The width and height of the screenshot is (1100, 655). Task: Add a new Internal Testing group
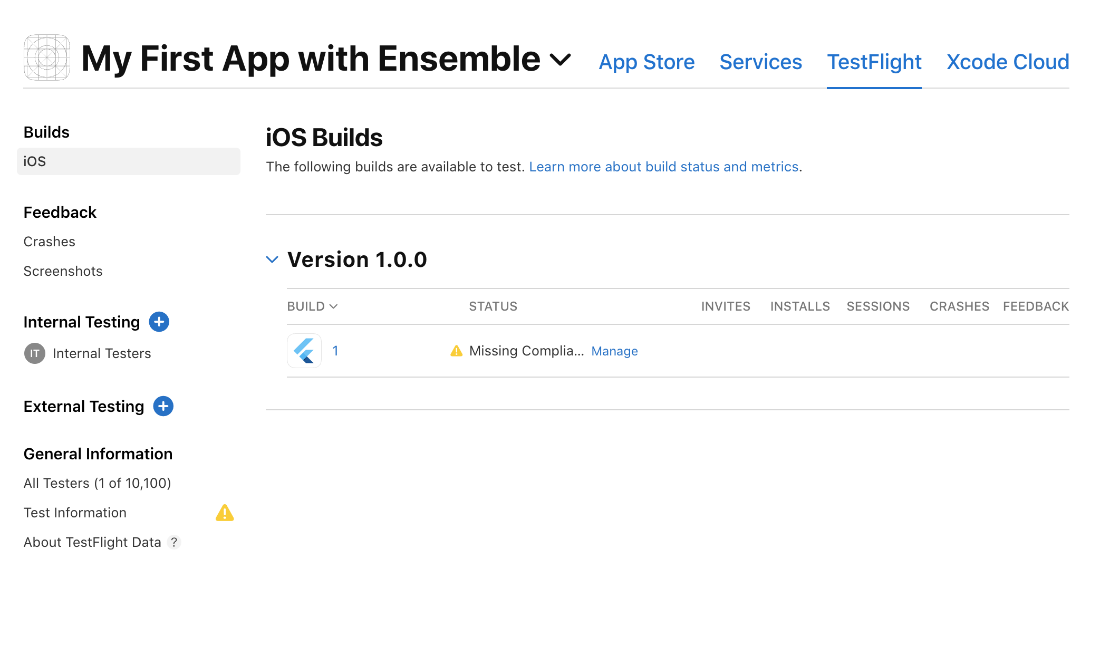(x=159, y=322)
